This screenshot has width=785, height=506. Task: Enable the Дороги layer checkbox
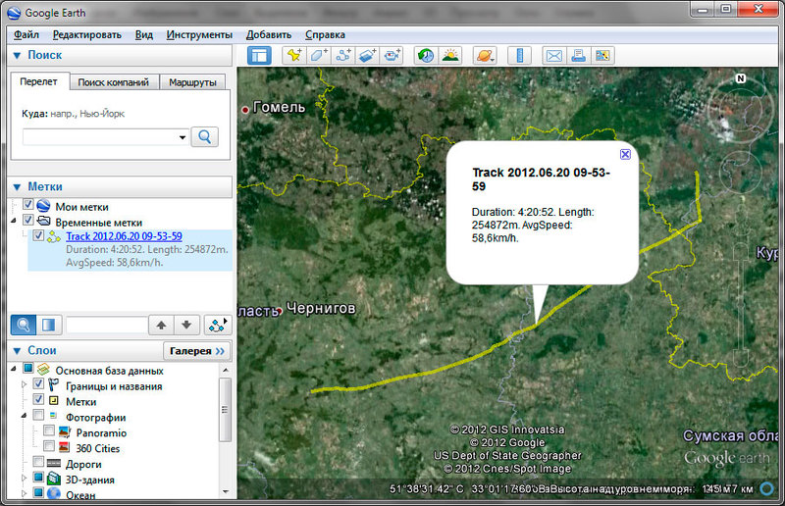38,462
